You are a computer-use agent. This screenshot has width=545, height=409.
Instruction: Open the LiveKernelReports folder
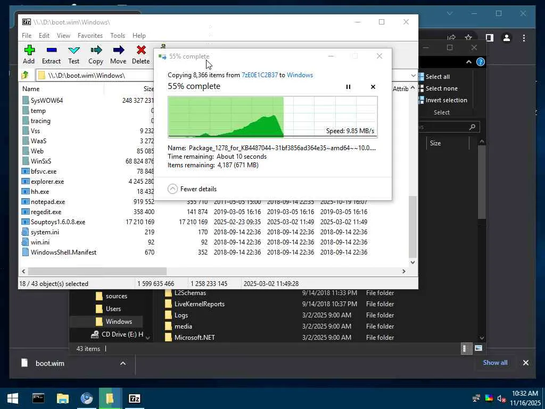[x=200, y=304]
